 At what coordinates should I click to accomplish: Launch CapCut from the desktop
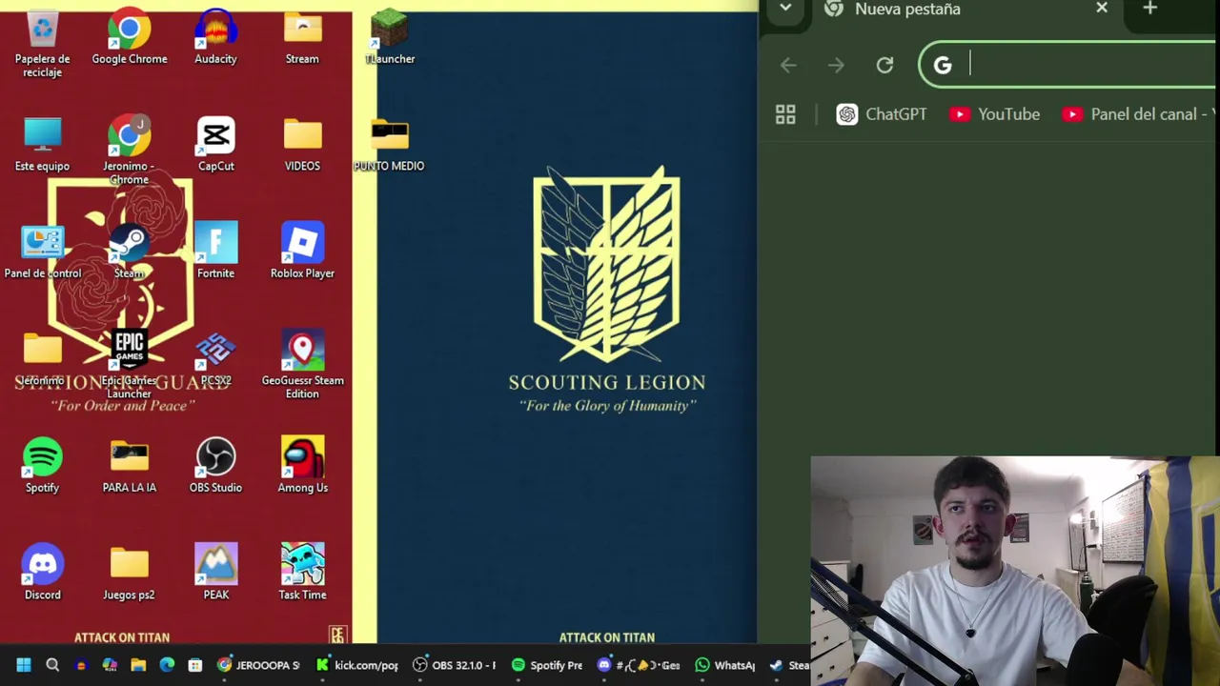pos(215,145)
